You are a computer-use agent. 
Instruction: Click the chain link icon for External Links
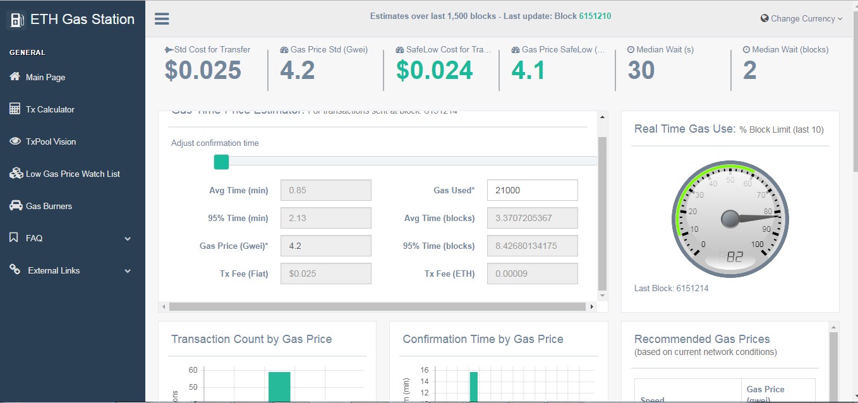[15, 270]
